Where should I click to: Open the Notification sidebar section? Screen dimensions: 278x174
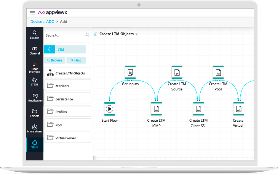coord(35,97)
